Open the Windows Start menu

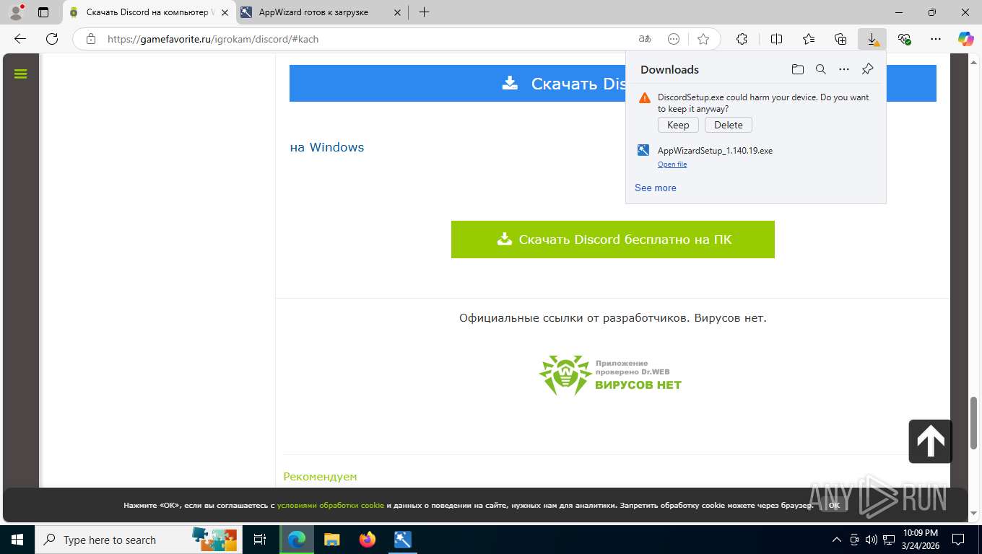click(x=17, y=540)
